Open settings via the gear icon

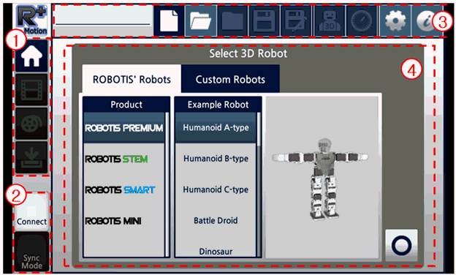pyautogui.click(x=395, y=21)
